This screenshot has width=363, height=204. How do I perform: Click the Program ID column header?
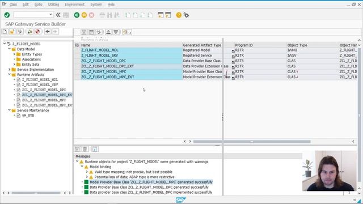[260, 45]
